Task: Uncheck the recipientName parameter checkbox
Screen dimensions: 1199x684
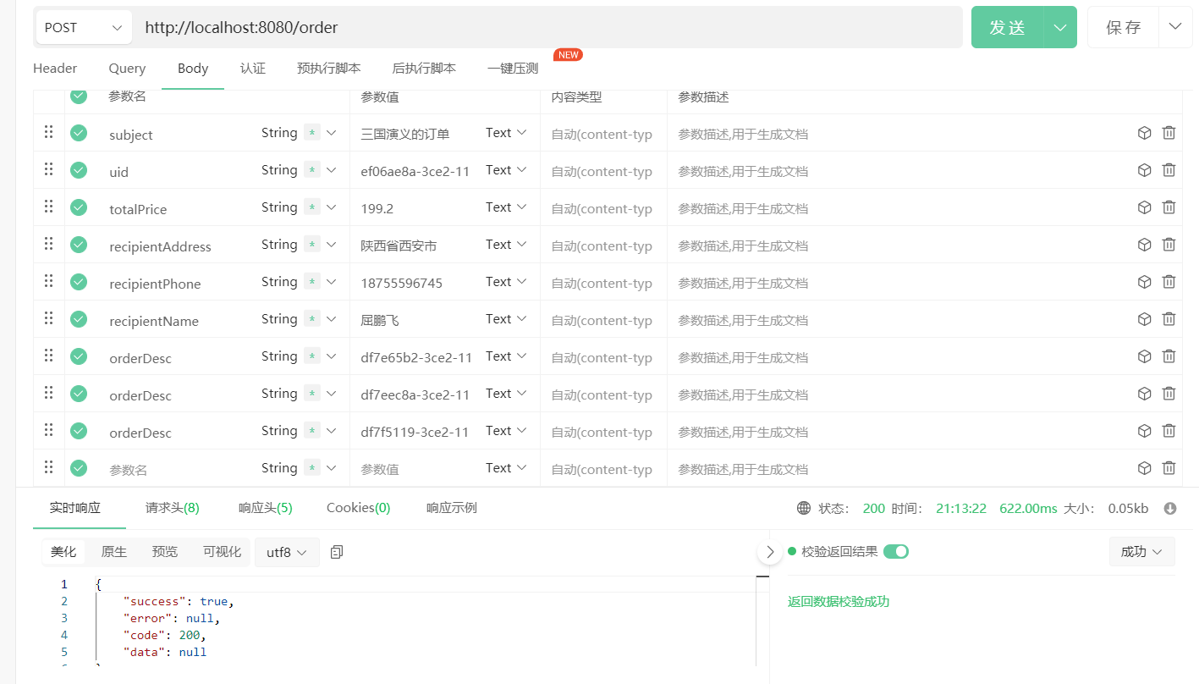Action: [79, 319]
